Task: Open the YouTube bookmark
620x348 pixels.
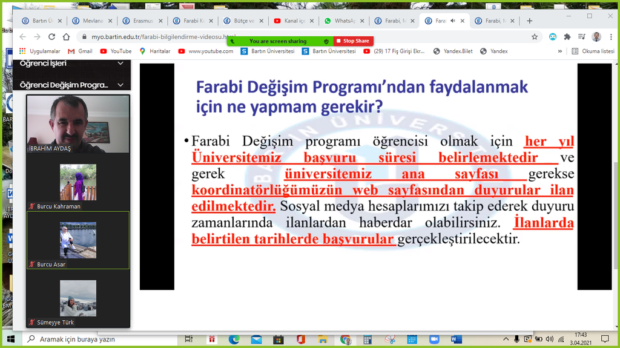Action: pyautogui.click(x=116, y=51)
